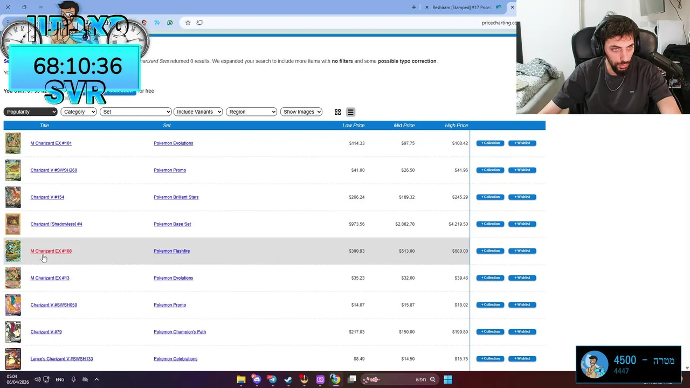This screenshot has width=690, height=388.
Task: Open the Popularity sort dropdown
Action: 31,112
